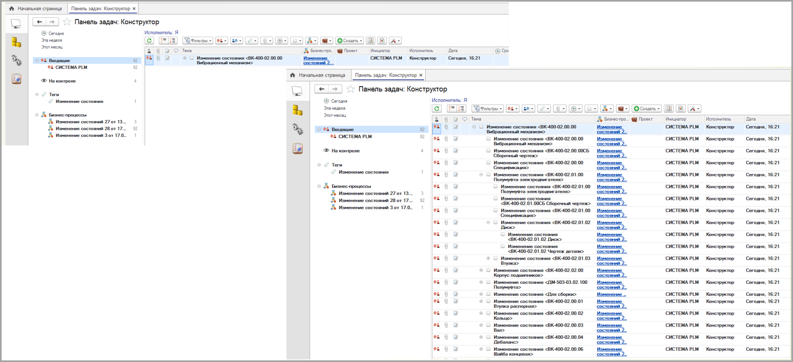The width and height of the screenshot is (793, 362).
Task: Click the monitor icon in the background window sidebar
Action: pyautogui.click(x=16, y=24)
